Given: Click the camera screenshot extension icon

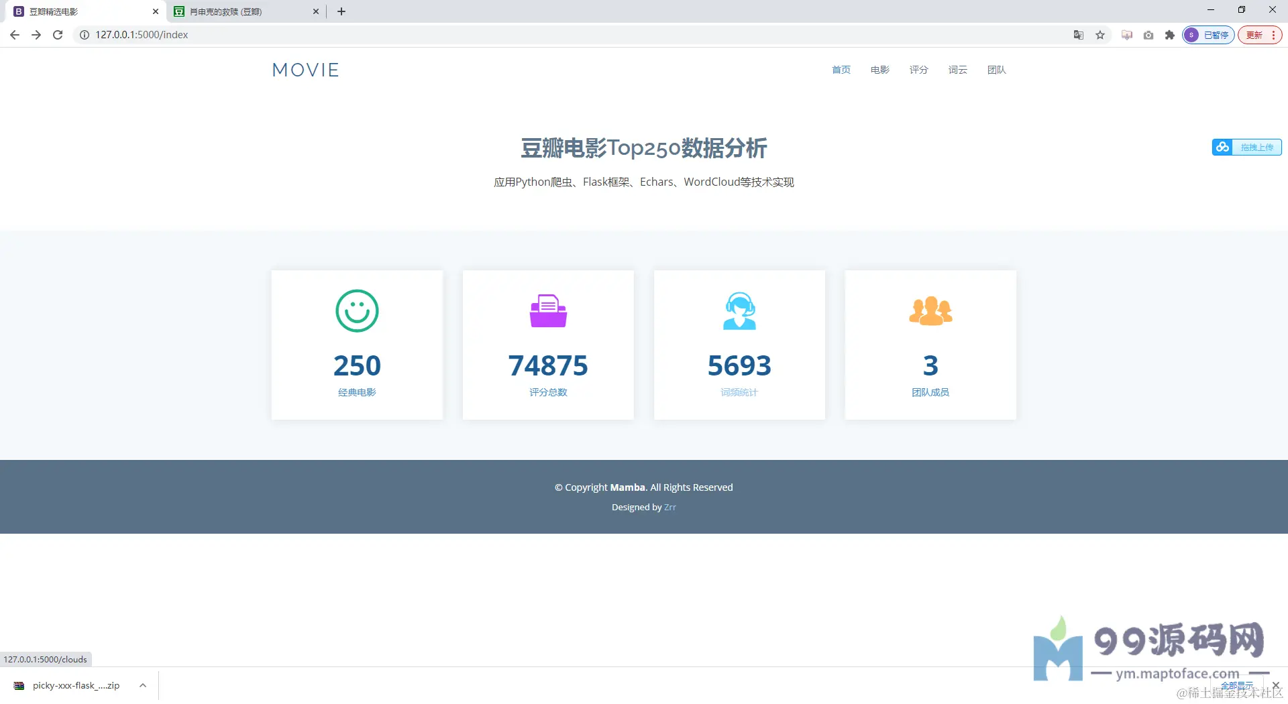Looking at the screenshot, I should (1148, 35).
